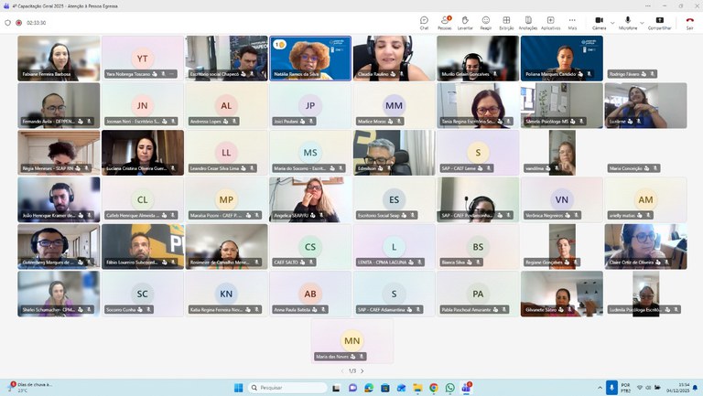
Task: Click the Givanete Sátiro video tile
Action: pyautogui.click(x=562, y=294)
